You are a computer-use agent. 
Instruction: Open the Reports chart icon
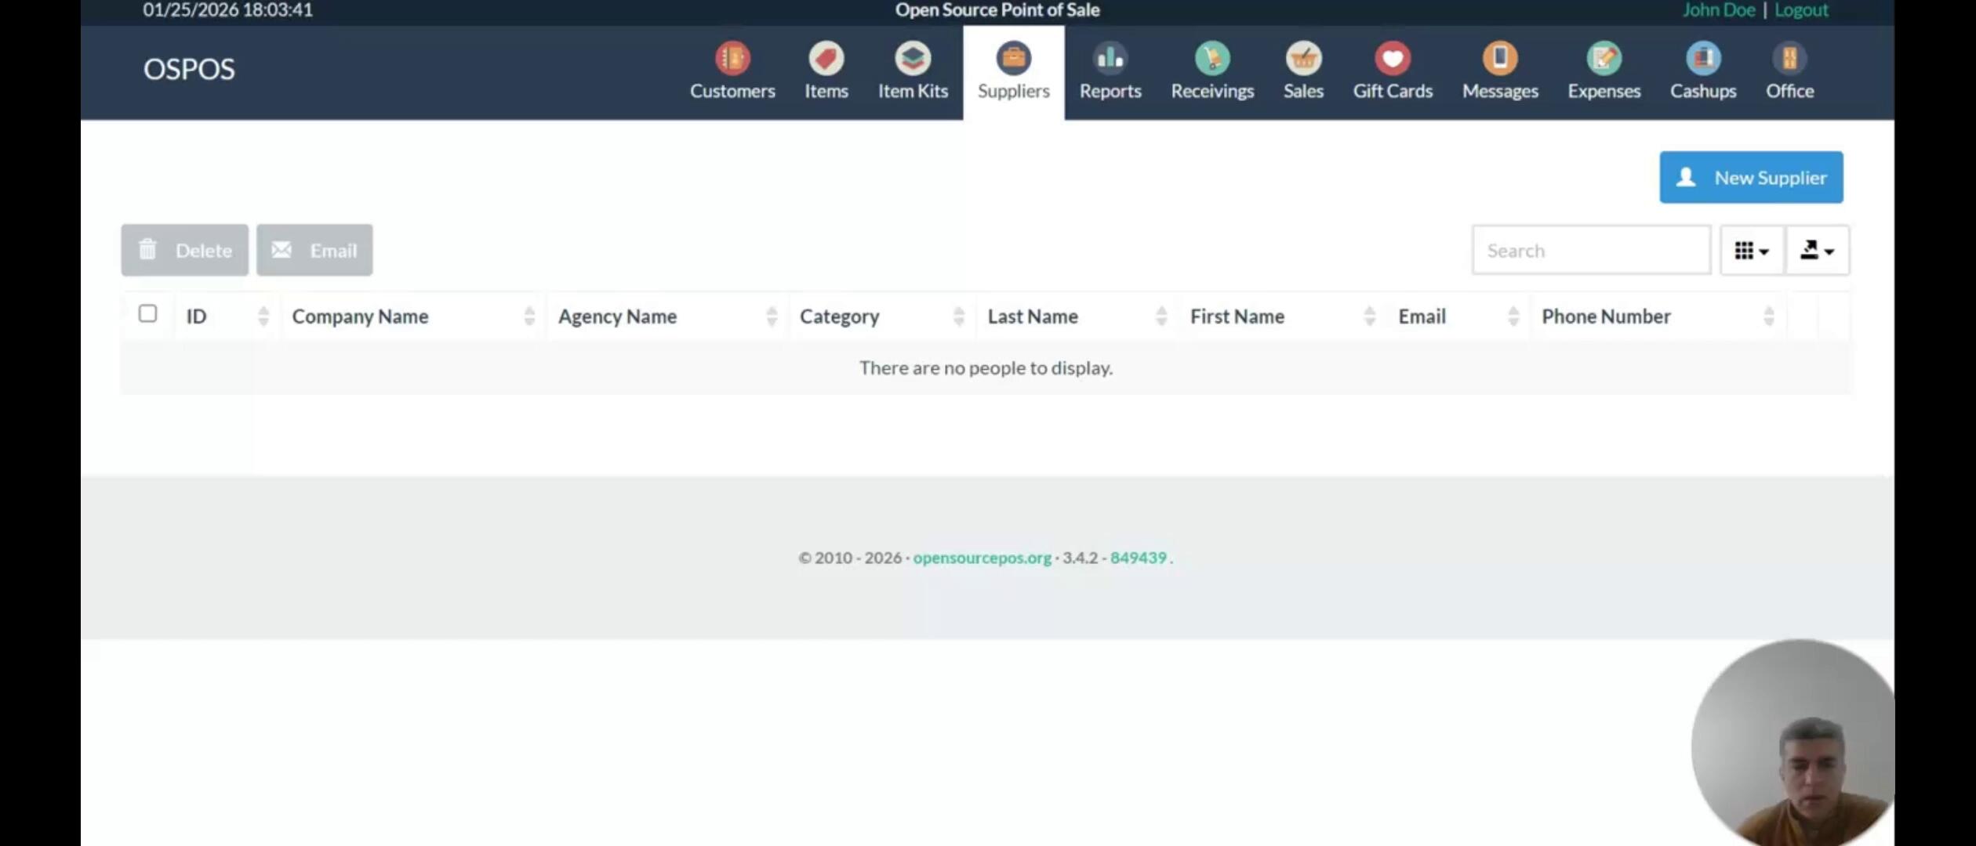1110,59
